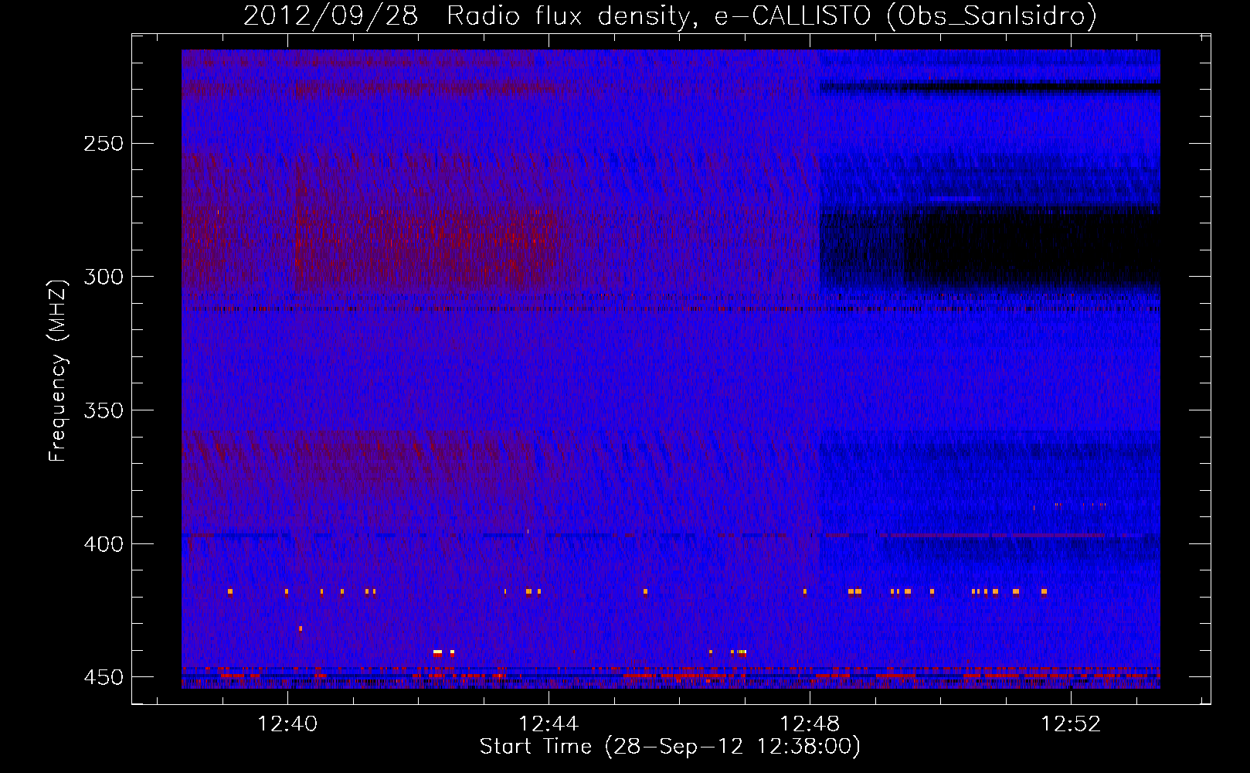Click the 250 frequency tick label
The width and height of the screenshot is (1250, 773).
pyautogui.click(x=103, y=144)
